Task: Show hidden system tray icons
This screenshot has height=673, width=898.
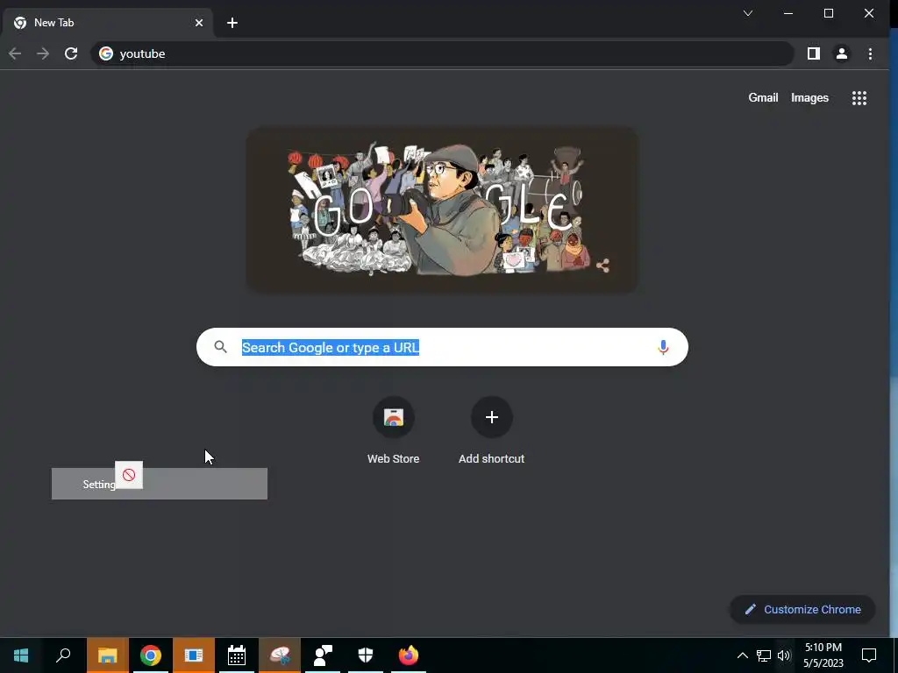Action: pyautogui.click(x=742, y=655)
